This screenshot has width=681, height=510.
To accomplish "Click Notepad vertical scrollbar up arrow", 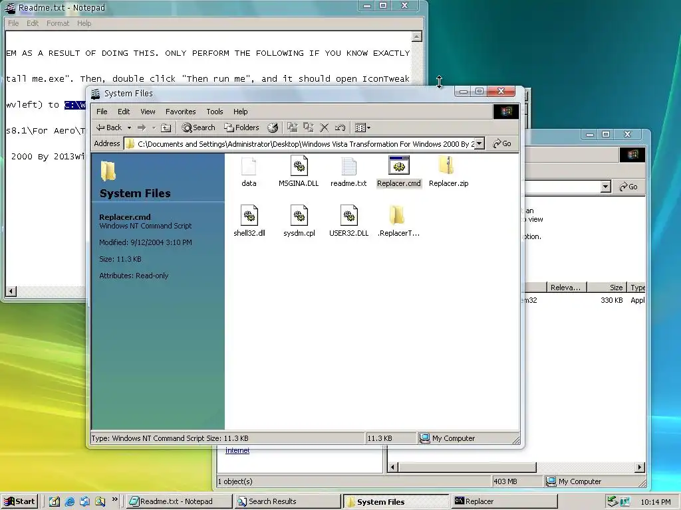I will (416, 37).
